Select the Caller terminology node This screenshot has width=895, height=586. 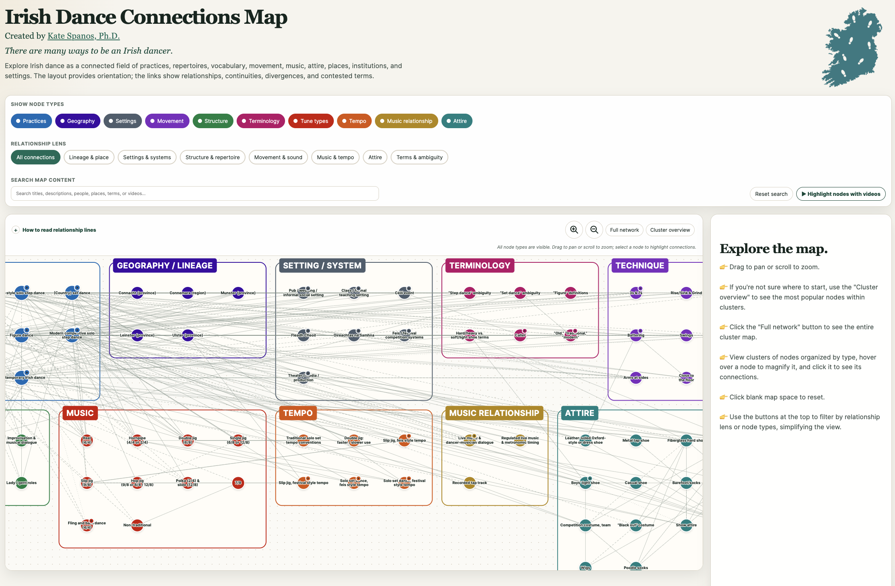click(520, 335)
